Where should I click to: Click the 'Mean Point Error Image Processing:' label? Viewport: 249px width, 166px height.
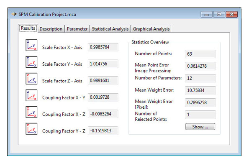[x=153, y=68]
